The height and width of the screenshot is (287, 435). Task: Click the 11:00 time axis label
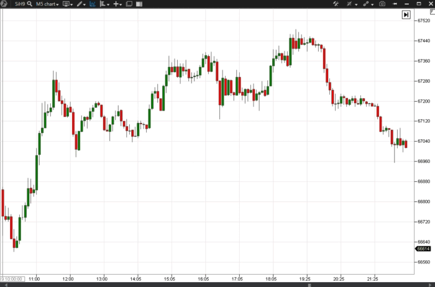coord(34,279)
